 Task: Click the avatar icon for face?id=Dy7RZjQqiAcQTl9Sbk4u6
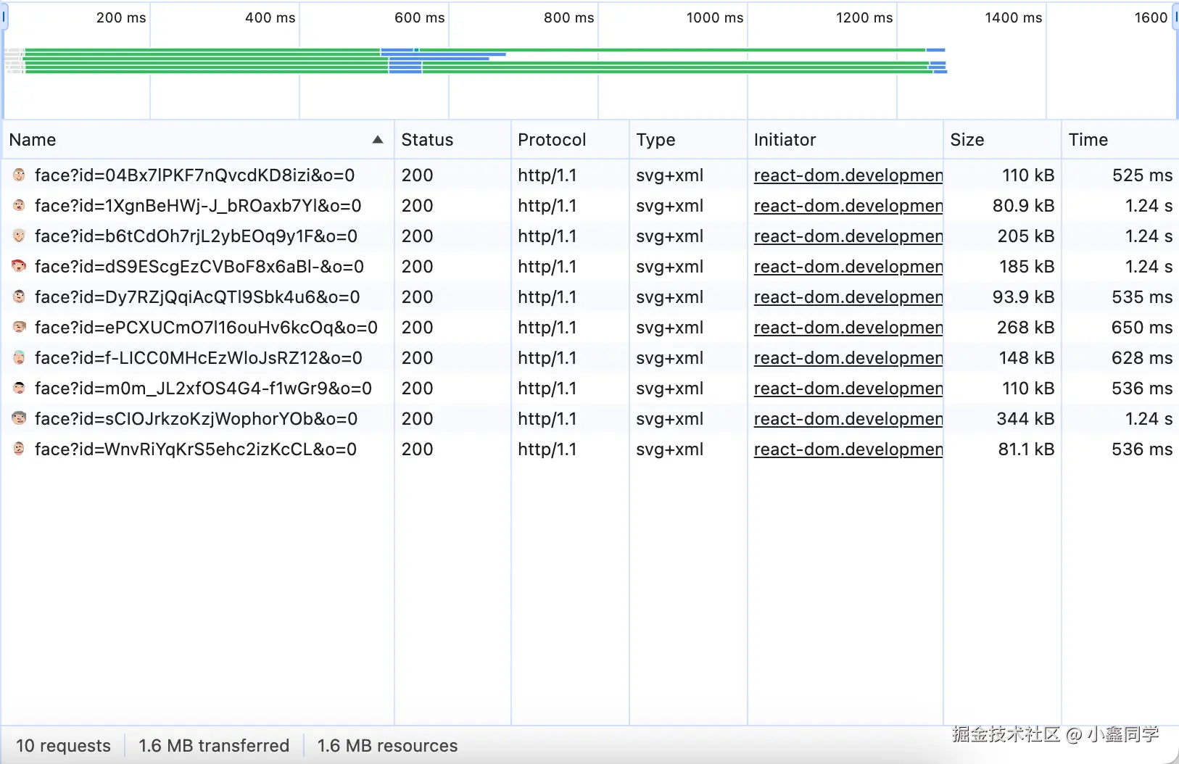[x=20, y=297]
